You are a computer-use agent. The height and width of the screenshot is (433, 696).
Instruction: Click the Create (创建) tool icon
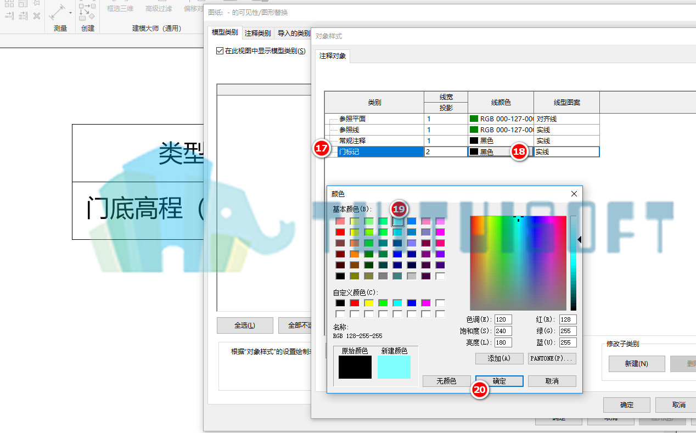[x=87, y=11]
